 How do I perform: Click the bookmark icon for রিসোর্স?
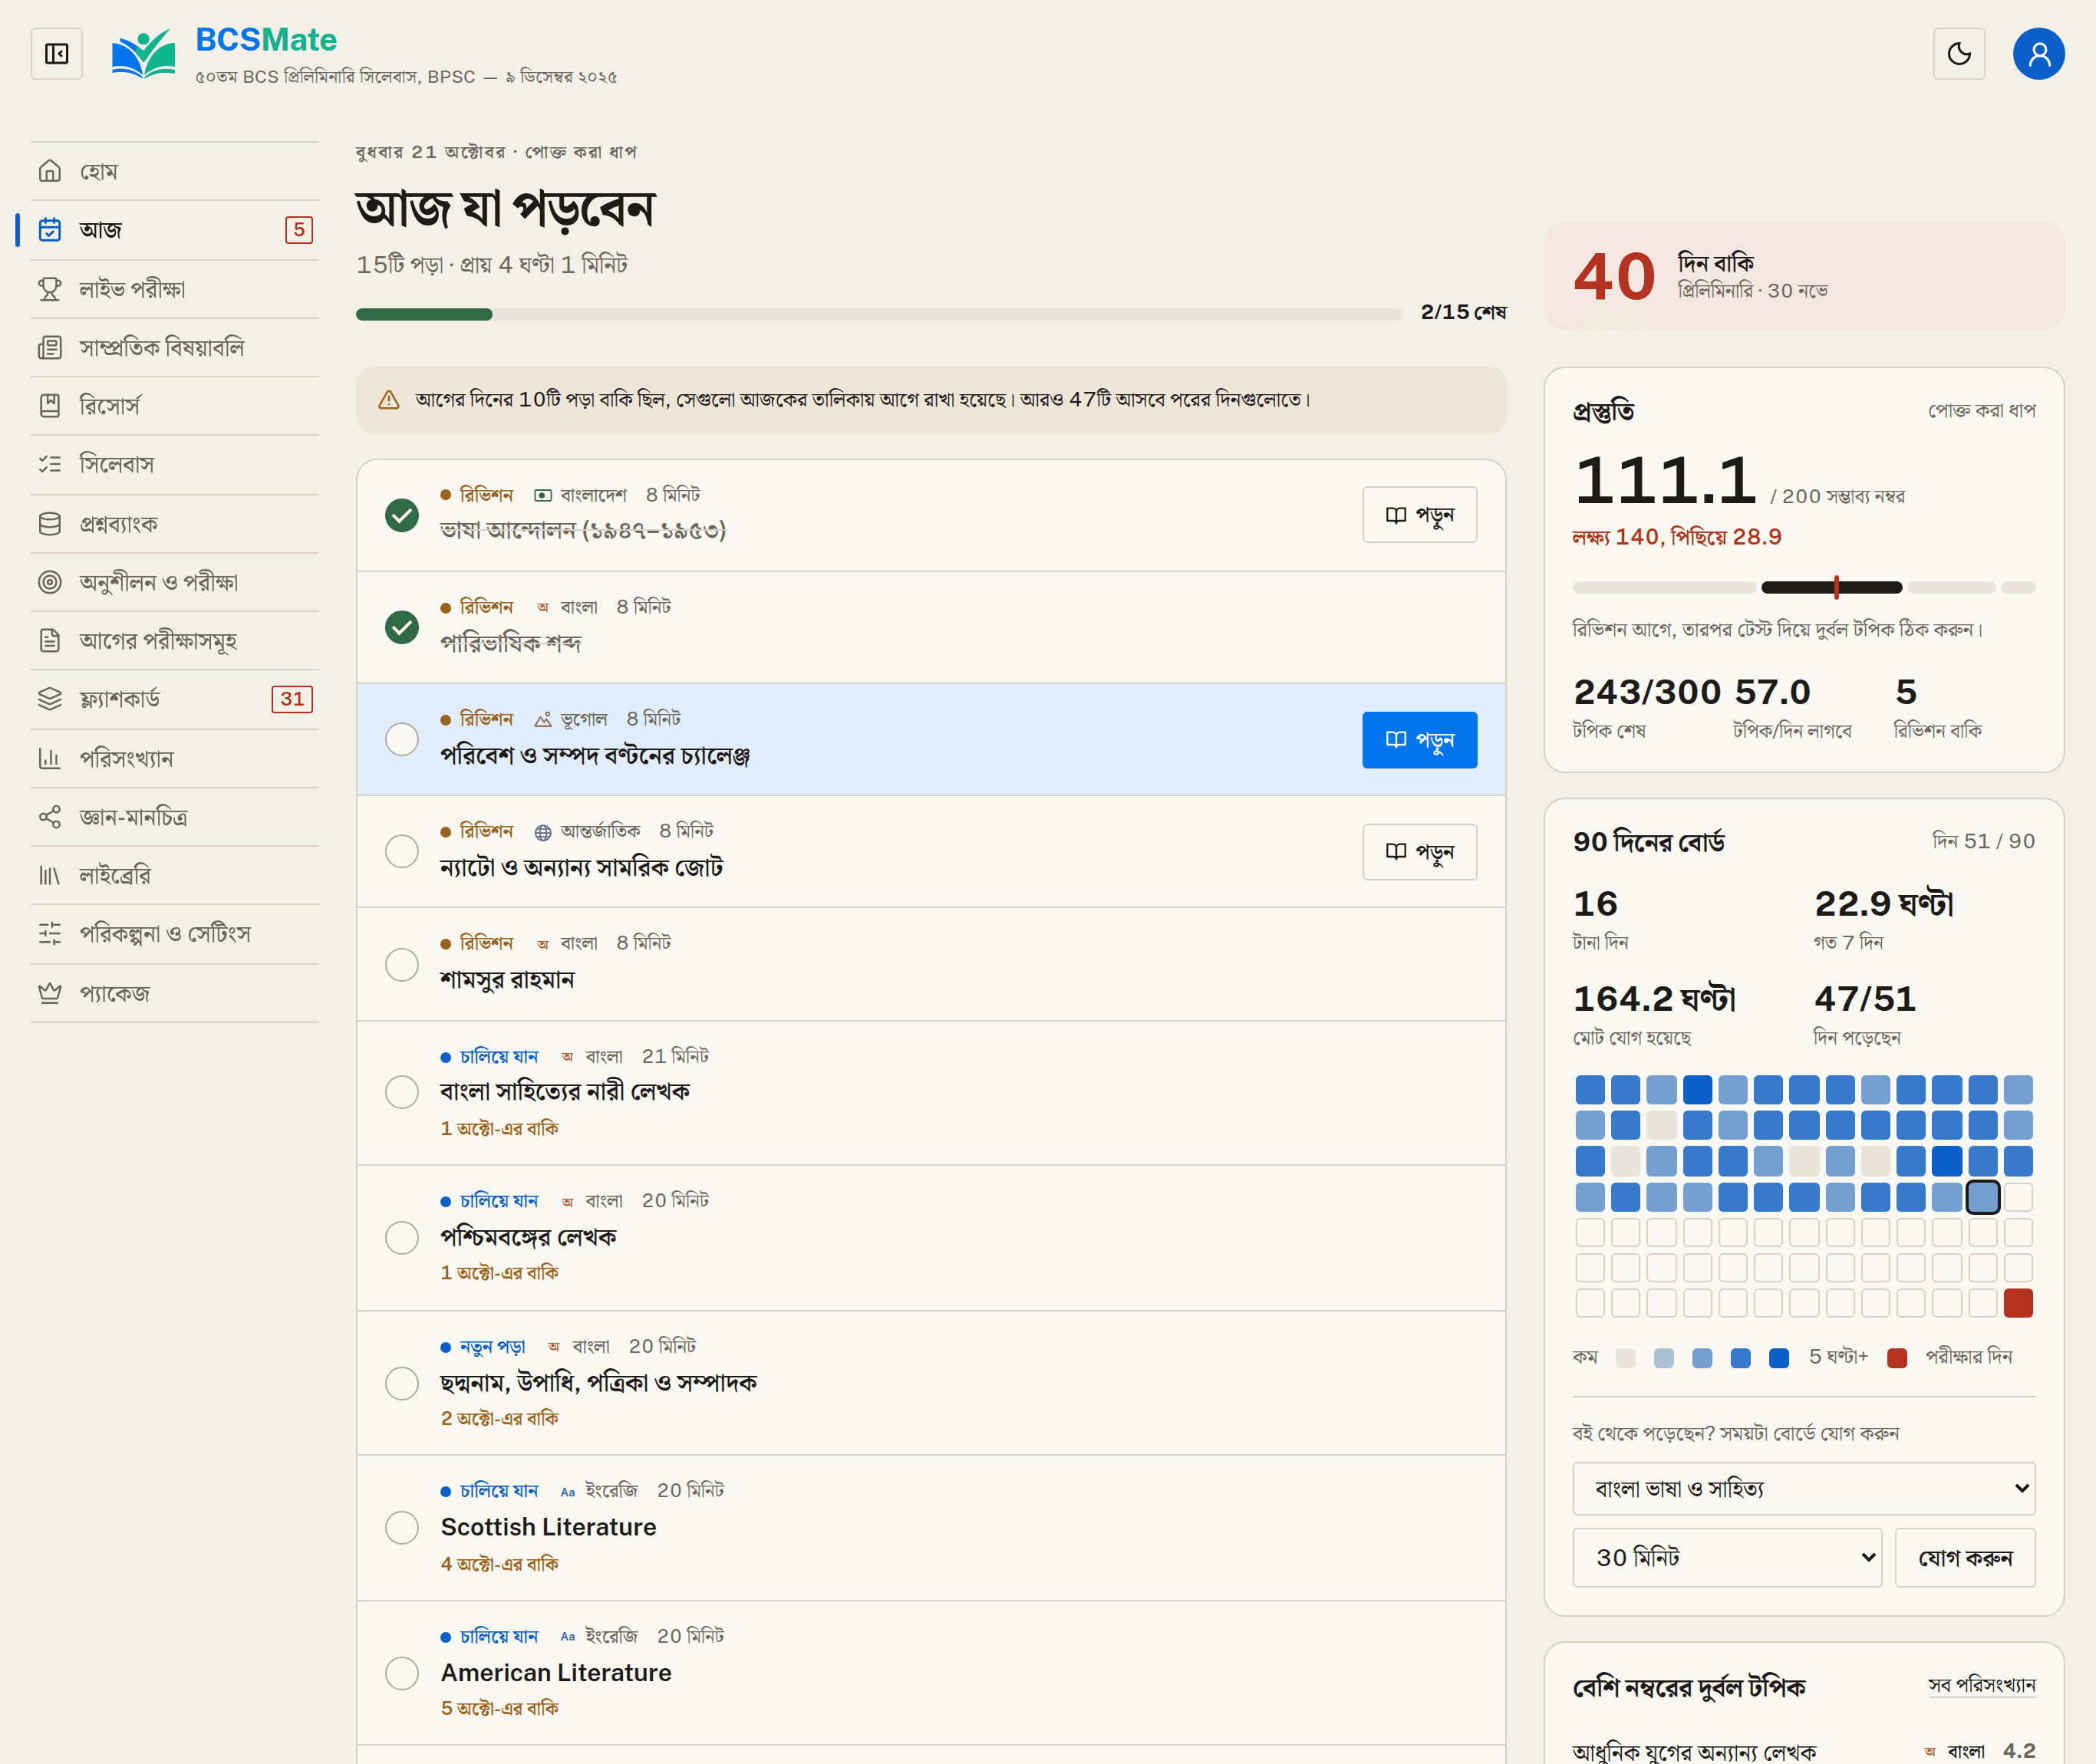point(50,405)
